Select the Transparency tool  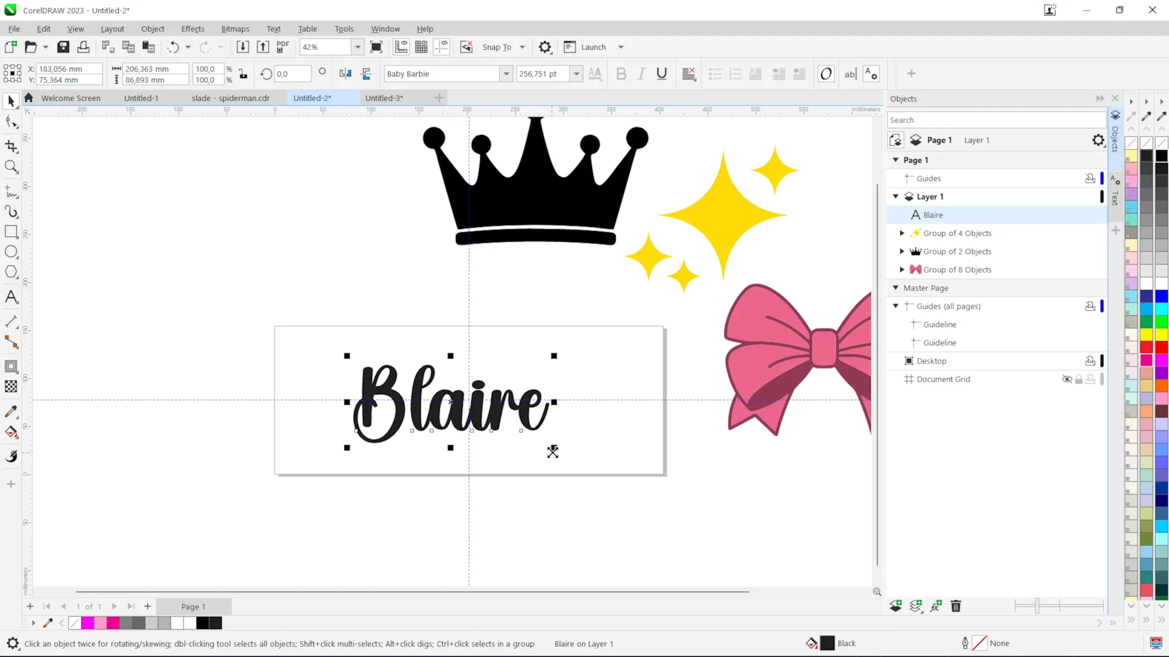tap(11, 386)
